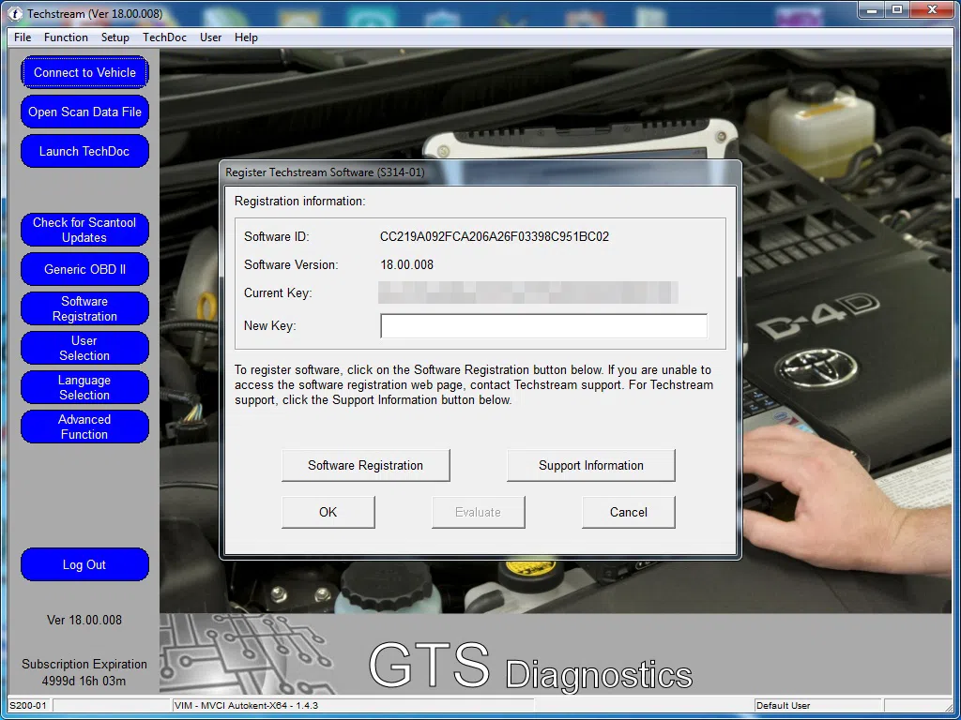Focus the New Key input field
The height and width of the screenshot is (720, 961).
tap(543, 326)
